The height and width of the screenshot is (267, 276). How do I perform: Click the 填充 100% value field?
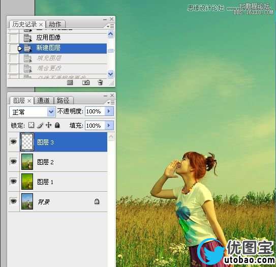[95, 126]
